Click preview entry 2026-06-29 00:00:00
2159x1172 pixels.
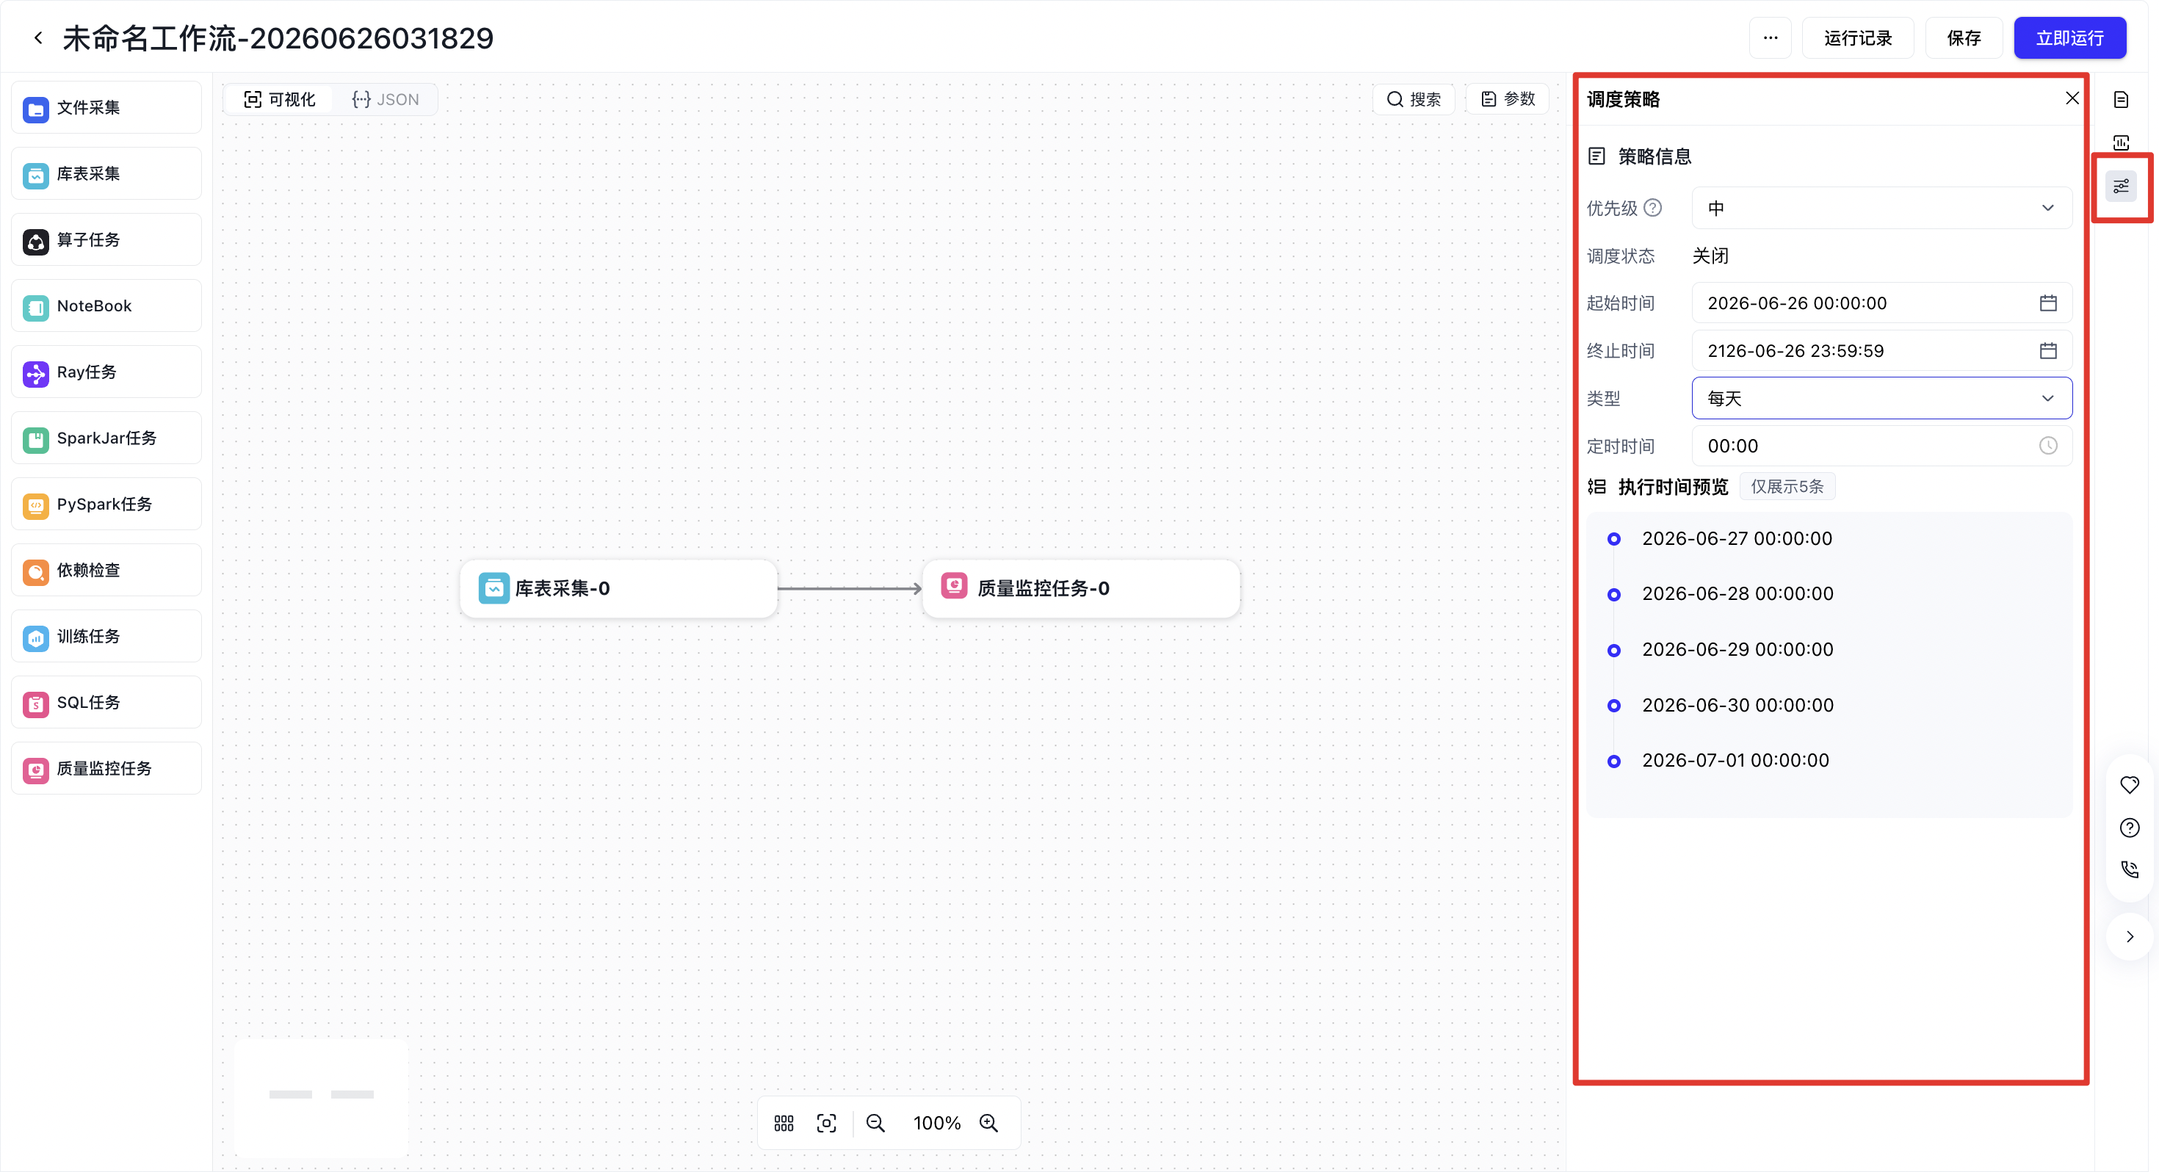(x=1737, y=650)
